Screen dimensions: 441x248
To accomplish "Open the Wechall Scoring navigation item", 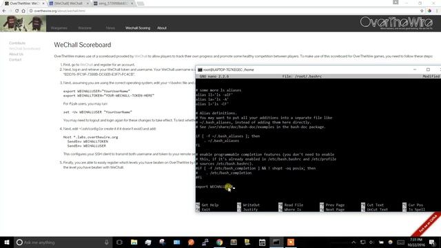I will 138,28.
